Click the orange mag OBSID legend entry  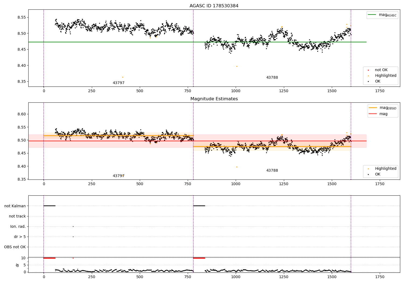click(383, 108)
